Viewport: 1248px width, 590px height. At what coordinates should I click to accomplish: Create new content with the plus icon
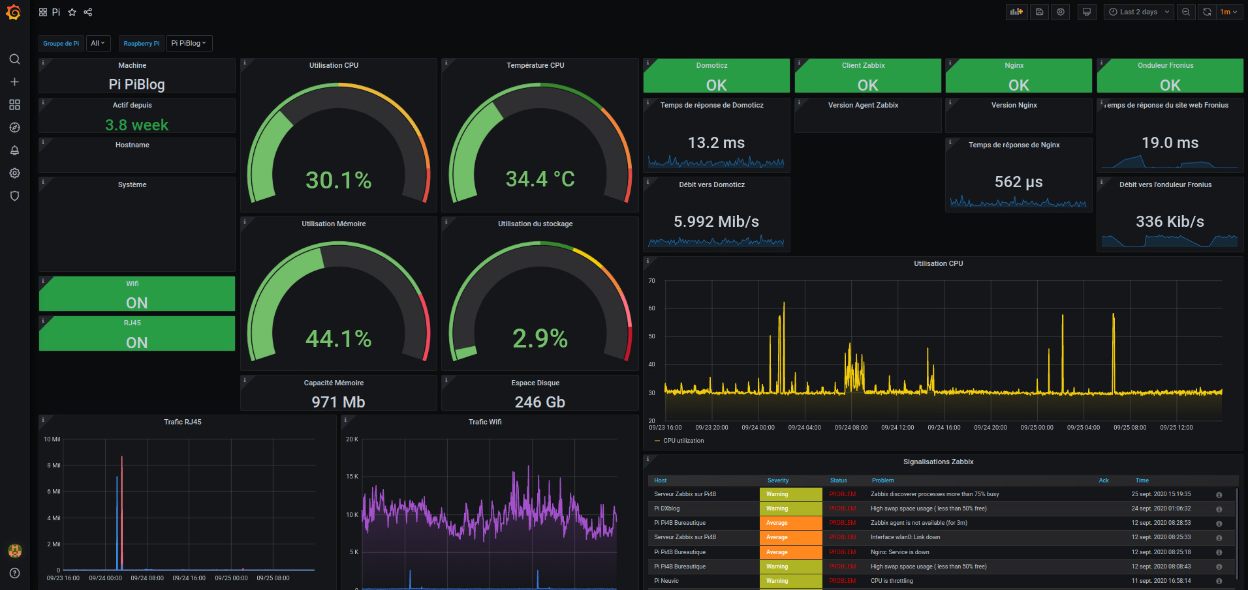point(14,82)
